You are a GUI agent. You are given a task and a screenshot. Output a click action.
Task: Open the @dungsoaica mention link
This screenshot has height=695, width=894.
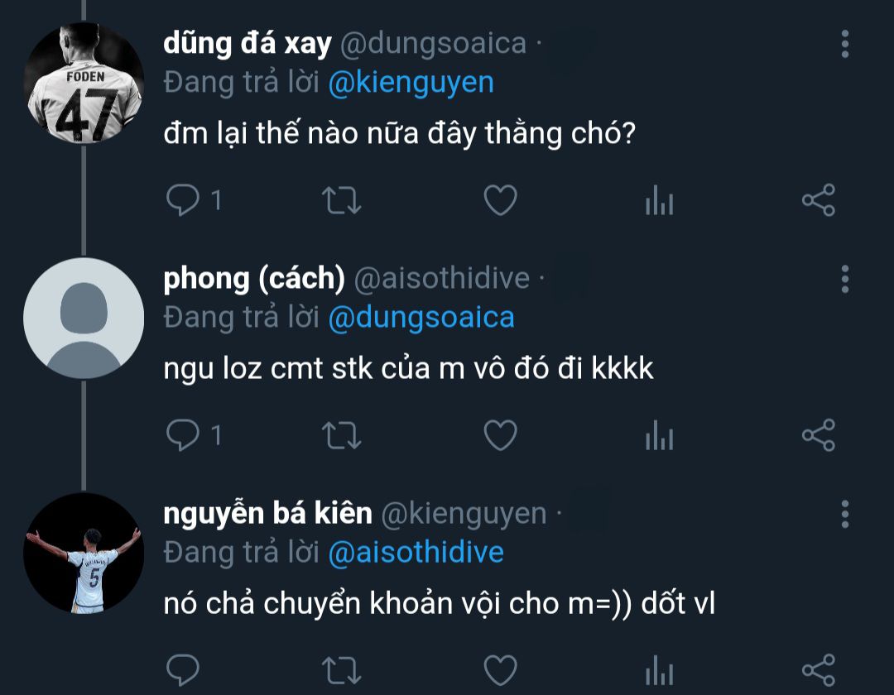tap(421, 318)
